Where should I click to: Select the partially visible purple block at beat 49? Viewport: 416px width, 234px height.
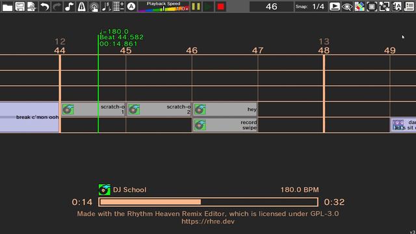(x=404, y=125)
